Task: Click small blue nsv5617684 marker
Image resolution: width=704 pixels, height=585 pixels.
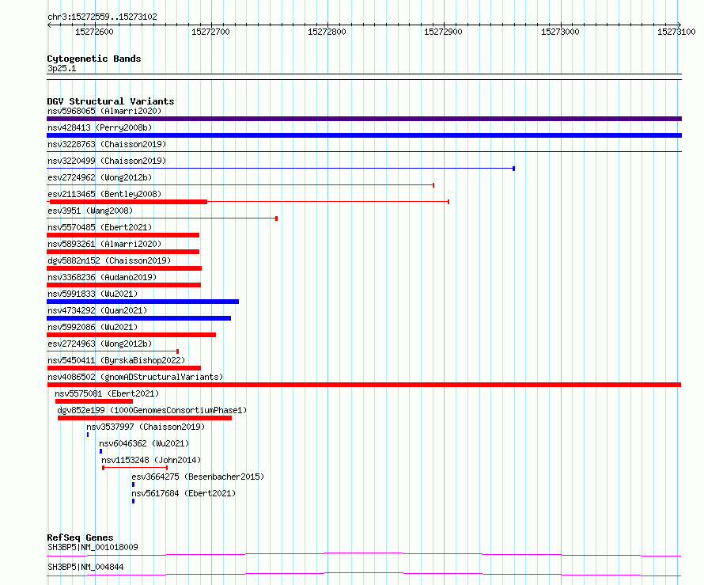Action: click(x=134, y=501)
